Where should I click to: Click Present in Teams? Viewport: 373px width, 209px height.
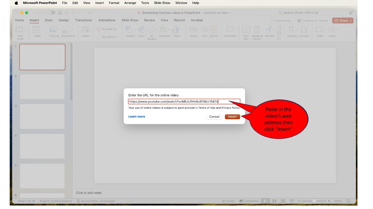coord(312,21)
